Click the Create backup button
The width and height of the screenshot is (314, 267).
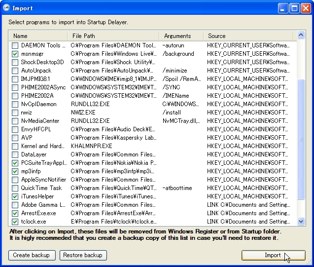pos(32,255)
